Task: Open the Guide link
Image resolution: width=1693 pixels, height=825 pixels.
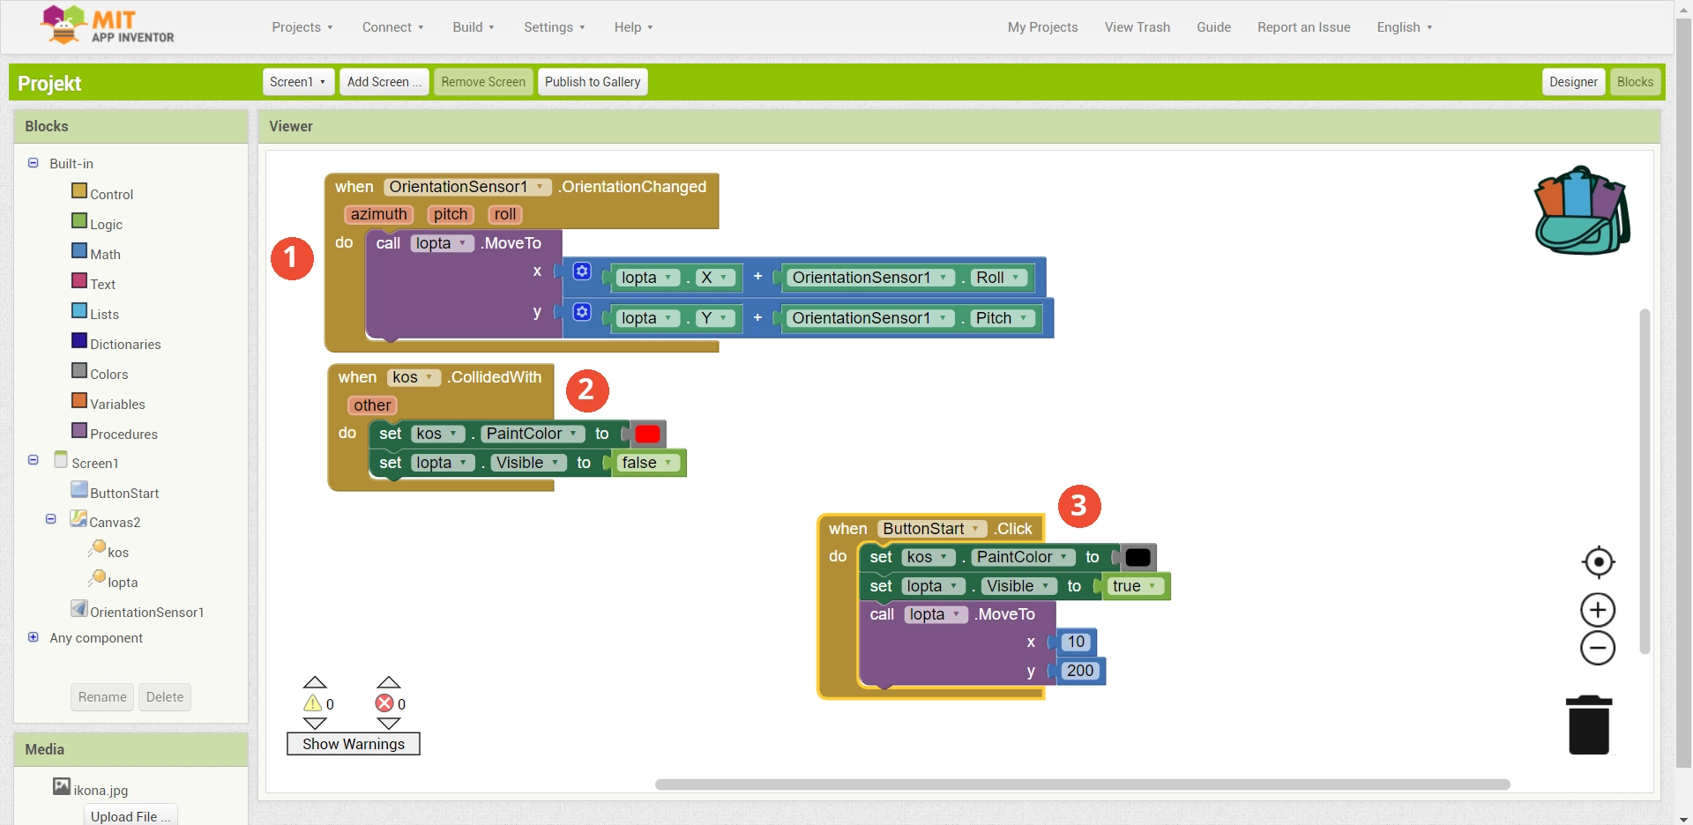Action: 1214,27
